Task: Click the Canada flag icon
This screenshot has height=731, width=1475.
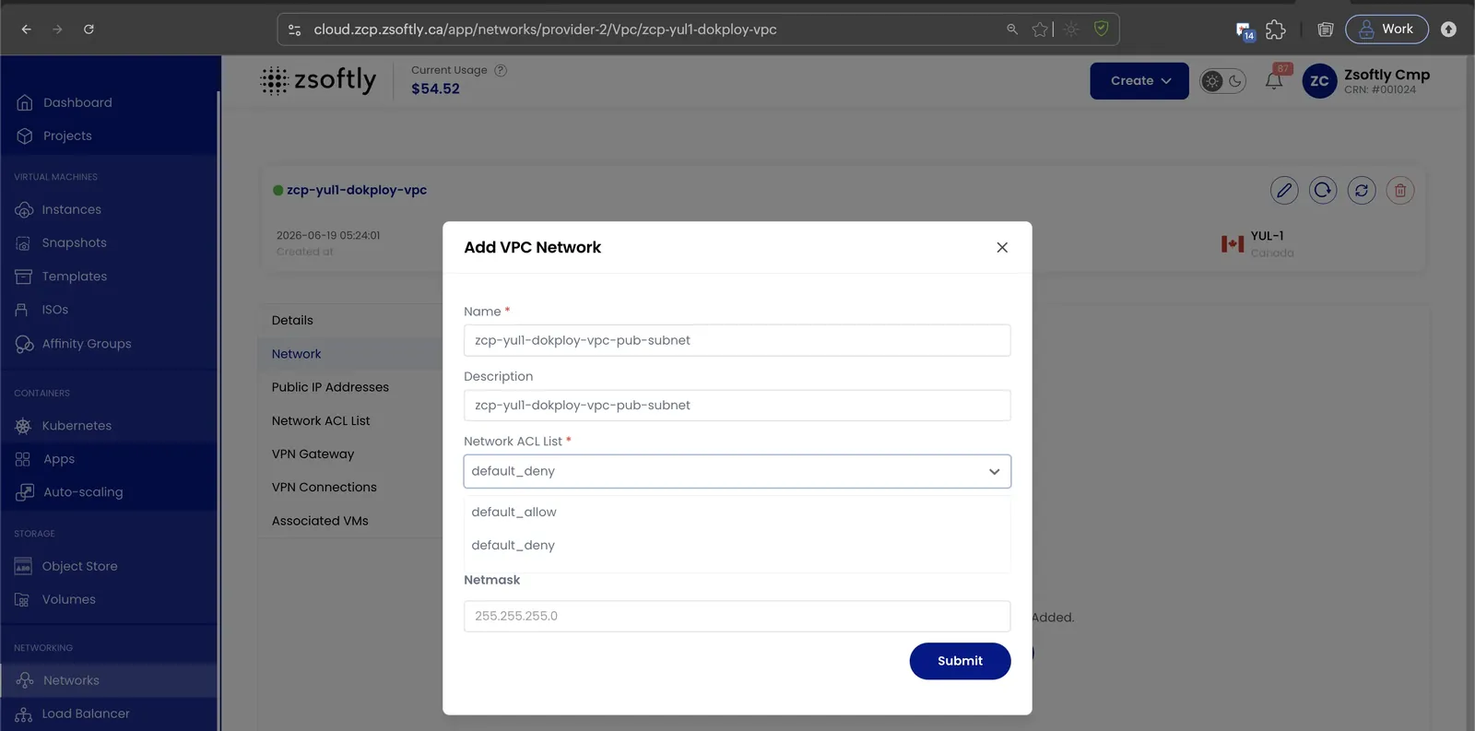Action: pos(1233,243)
